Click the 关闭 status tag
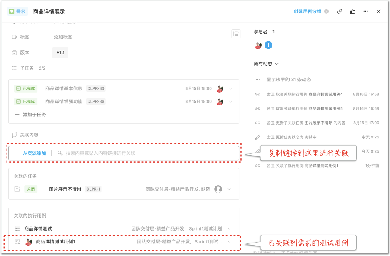This screenshot has width=390, height=256. (31, 189)
